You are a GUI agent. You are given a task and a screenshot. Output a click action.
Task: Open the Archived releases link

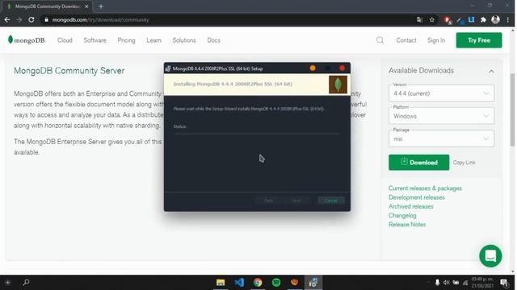pos(411,206)
